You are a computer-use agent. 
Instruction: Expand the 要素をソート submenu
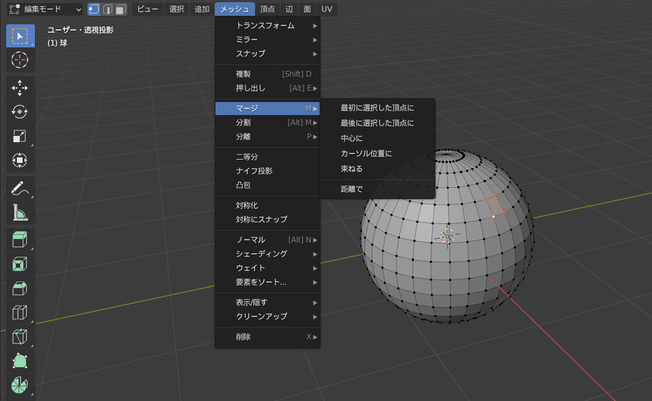tap(267, 283)
